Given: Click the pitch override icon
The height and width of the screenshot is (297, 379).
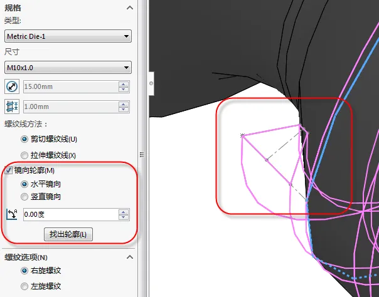Looking at the screenshot, I should coord(12,107).
